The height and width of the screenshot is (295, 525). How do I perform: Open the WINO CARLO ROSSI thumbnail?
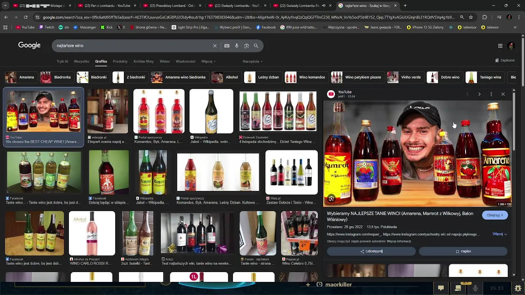(x=92, y=233)
